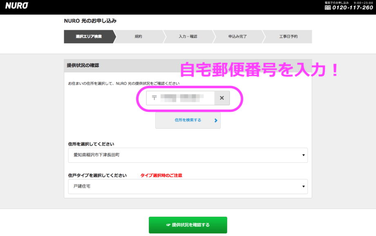Submit with 提供状況を確認する button

(188, 225)
